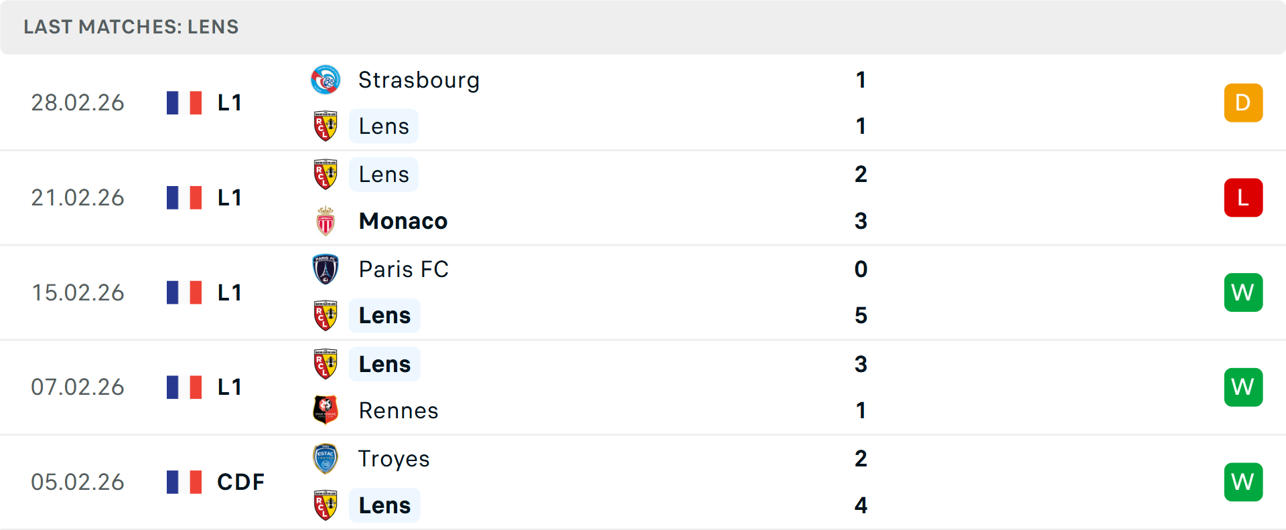1286x530 pixels.
Task: Click the orange D draw badge
Action: tap(1243, 103)
